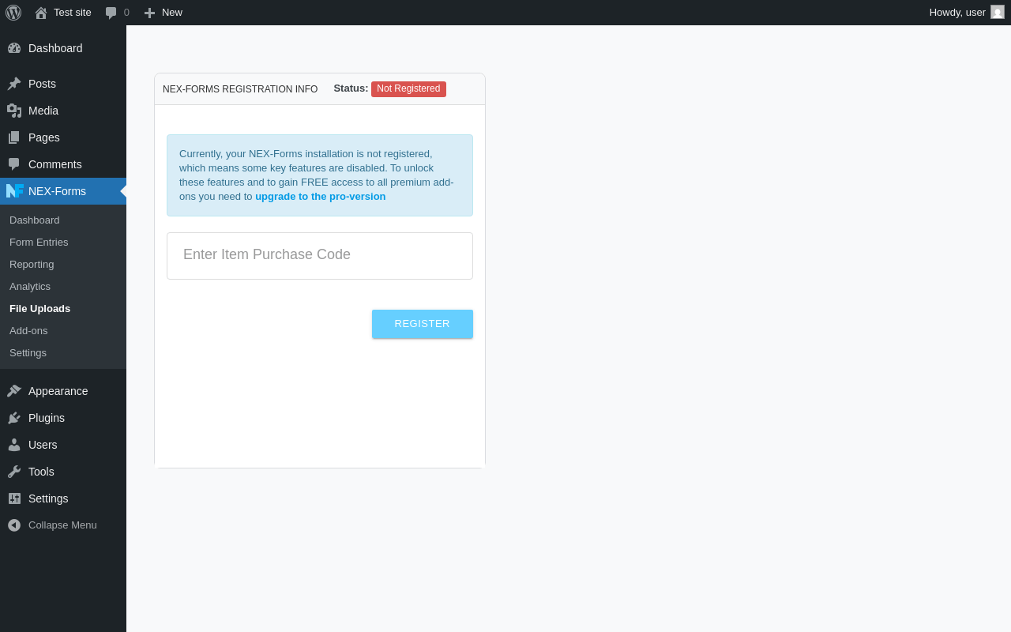Click the Settings sliders icon in the main sidebar
1011x632 pixels.
[x=14, y=498]
